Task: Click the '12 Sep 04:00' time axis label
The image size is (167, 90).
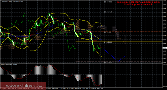Action: pos(70,88)
